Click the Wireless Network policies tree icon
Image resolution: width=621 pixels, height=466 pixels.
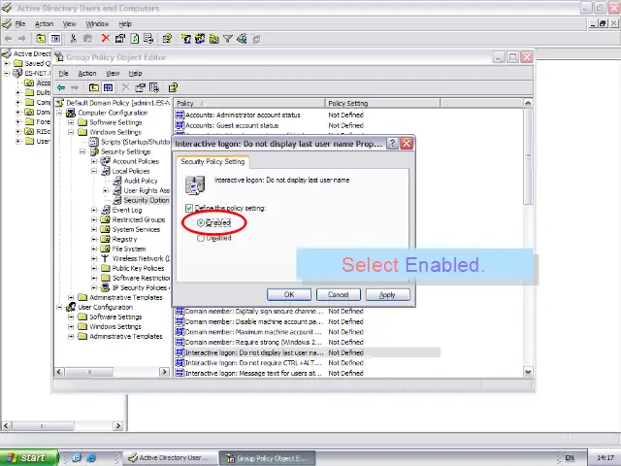coord(105,258)
